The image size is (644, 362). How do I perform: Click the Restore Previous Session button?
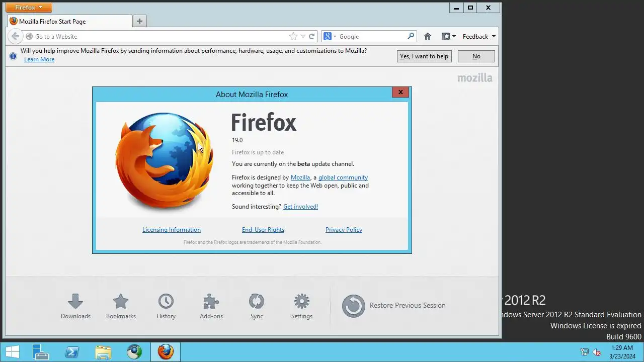click(394, 306)
